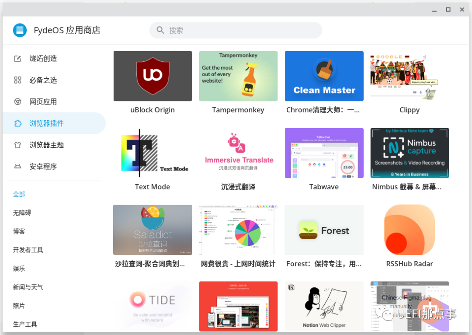
Task: Open the uBlock Origin shield icon
Action: coord(153,76)
